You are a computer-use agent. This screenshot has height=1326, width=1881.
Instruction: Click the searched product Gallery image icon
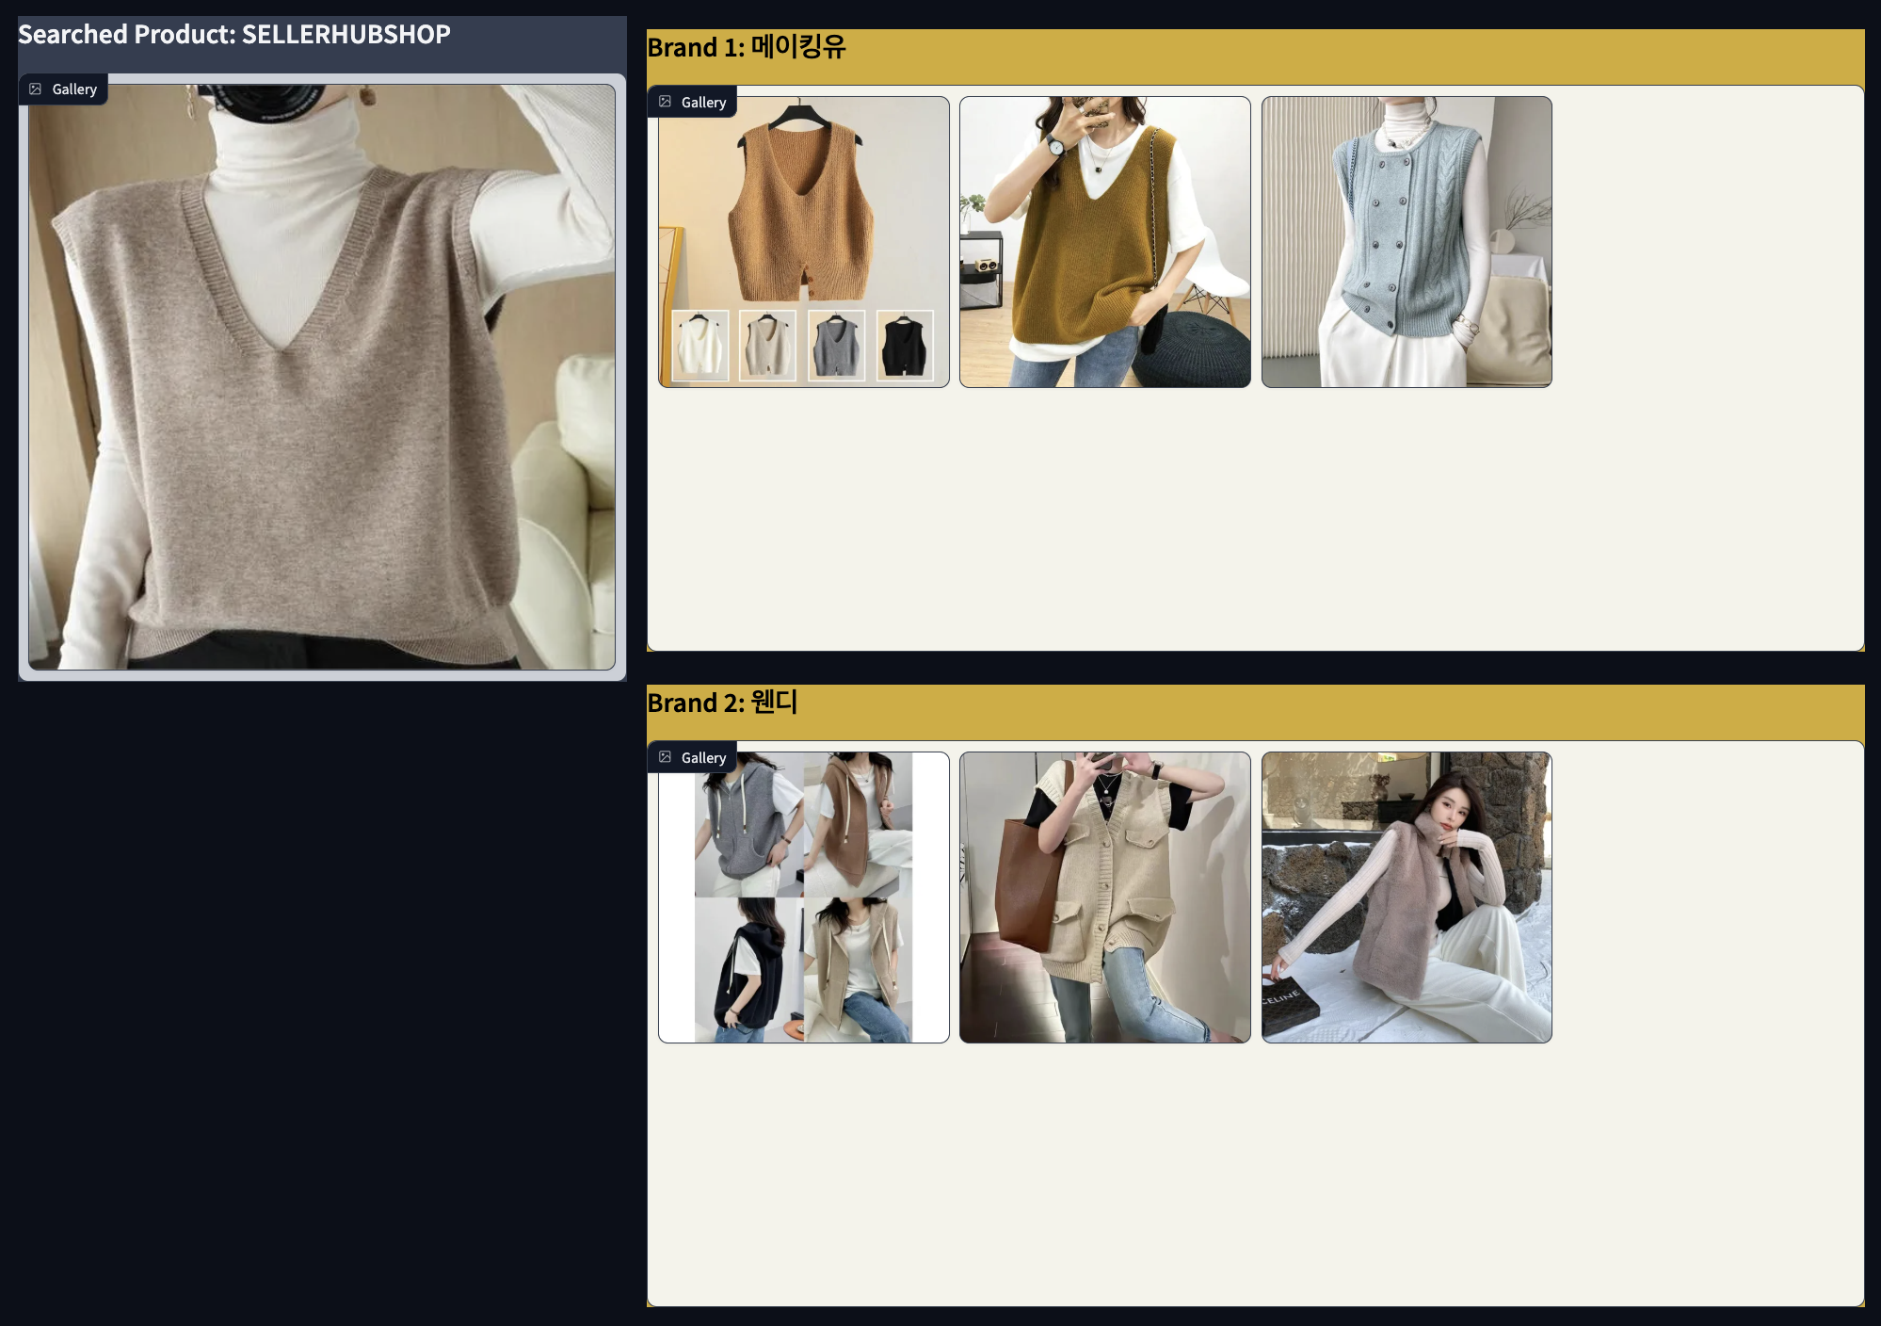[x=36, y=89]
